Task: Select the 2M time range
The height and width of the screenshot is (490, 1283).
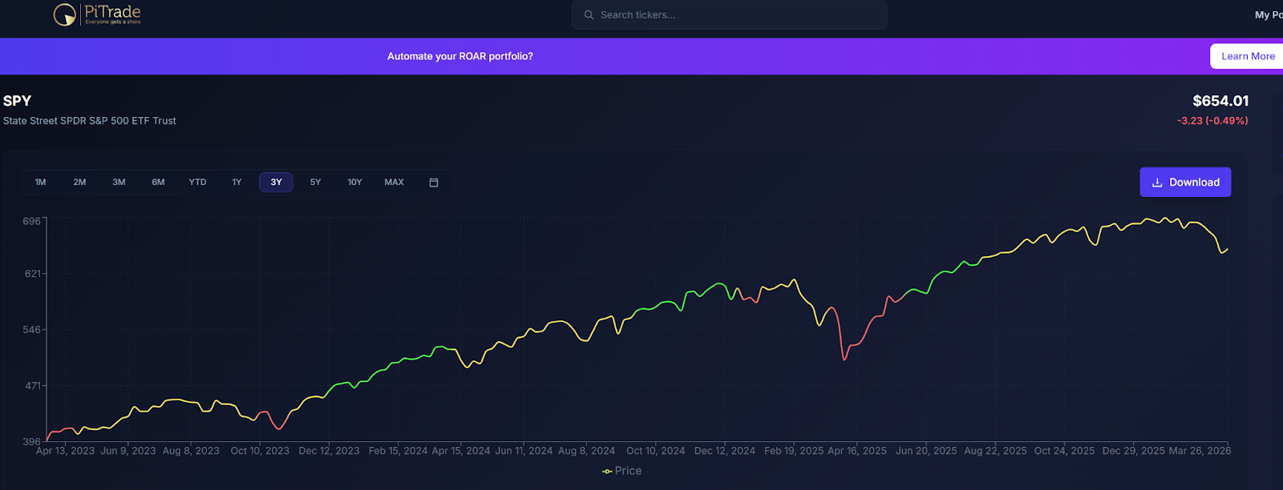Action: click(79, 183)
